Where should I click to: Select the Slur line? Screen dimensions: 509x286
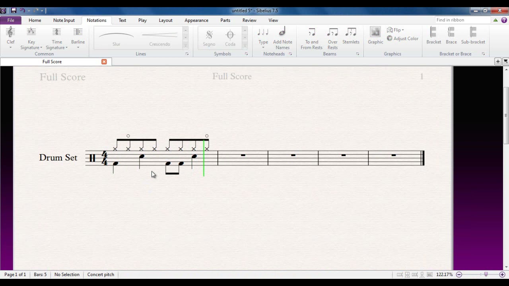point(116,38)
